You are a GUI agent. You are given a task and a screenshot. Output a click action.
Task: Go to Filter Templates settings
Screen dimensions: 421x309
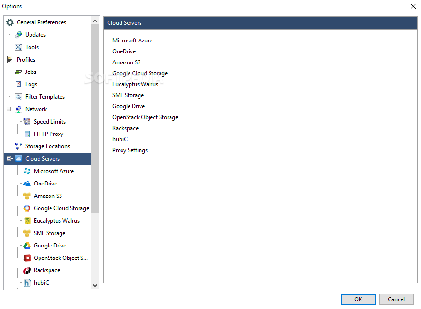45,97
